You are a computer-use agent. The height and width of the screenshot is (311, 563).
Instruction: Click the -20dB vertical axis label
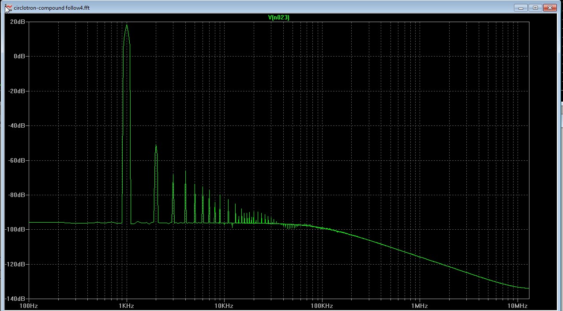[17, 91]
